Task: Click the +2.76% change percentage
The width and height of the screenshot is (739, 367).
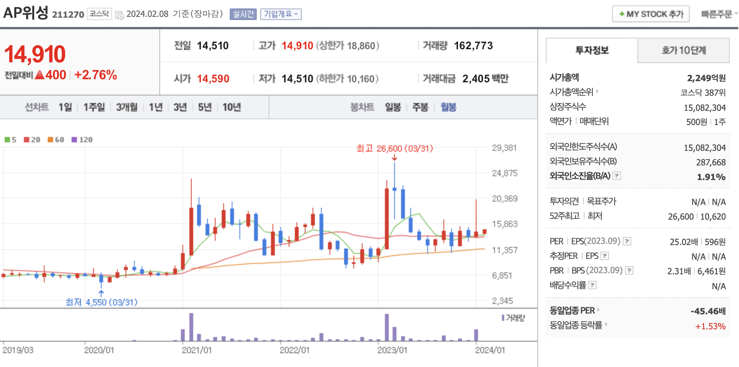Action: (x=96, y=75)
